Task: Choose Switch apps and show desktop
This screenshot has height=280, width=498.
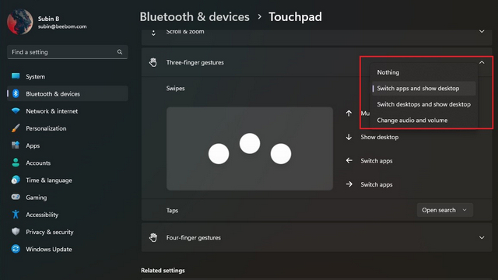Action: pos(423,88)
